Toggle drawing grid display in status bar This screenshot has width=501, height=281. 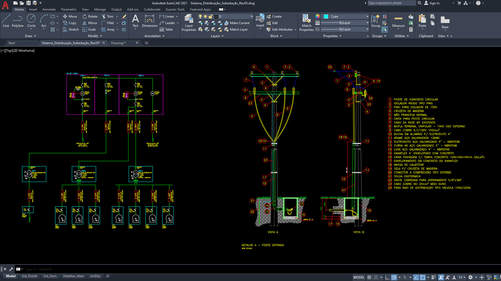pyautogui.click(x=369, y=277)
